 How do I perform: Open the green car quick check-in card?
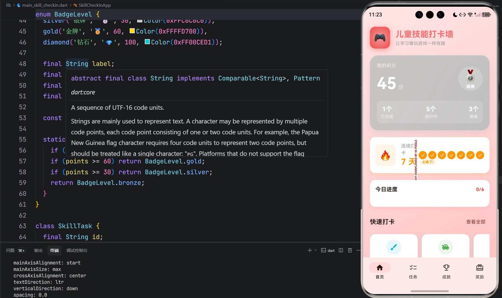tap(446, 246)
